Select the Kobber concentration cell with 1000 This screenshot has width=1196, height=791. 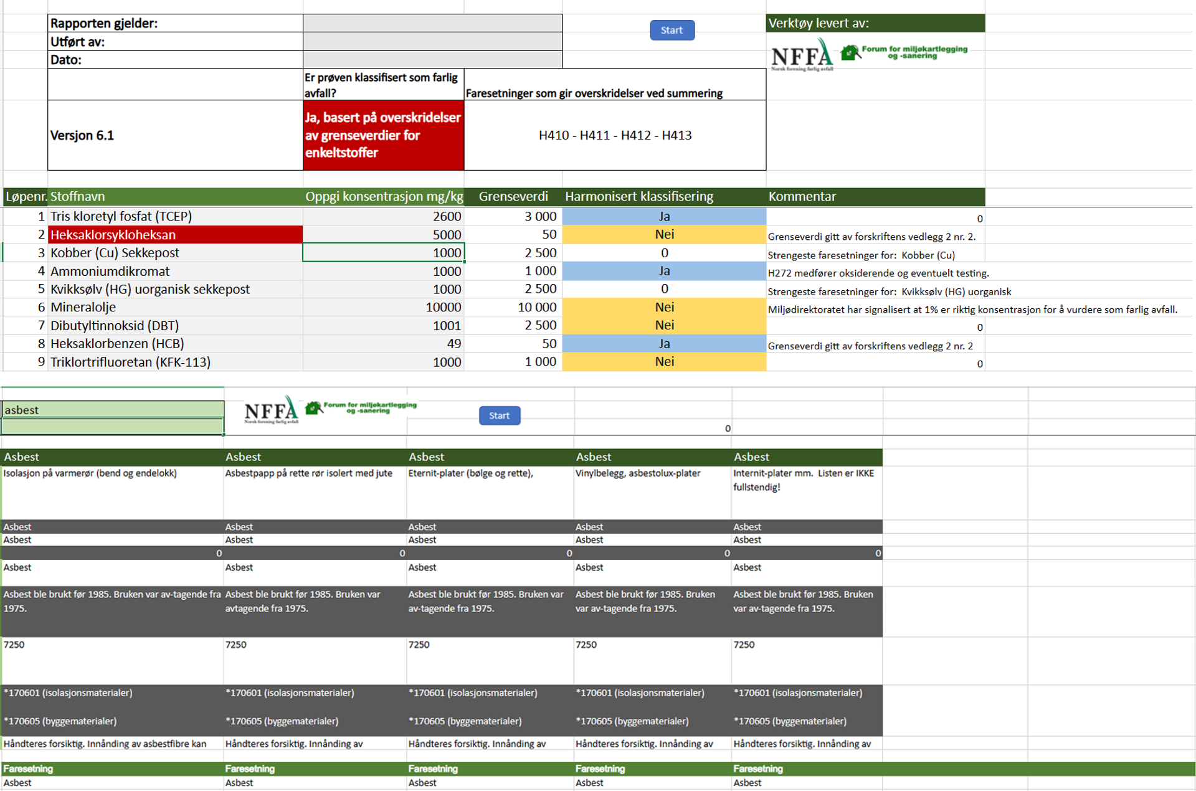click(383, 253)
